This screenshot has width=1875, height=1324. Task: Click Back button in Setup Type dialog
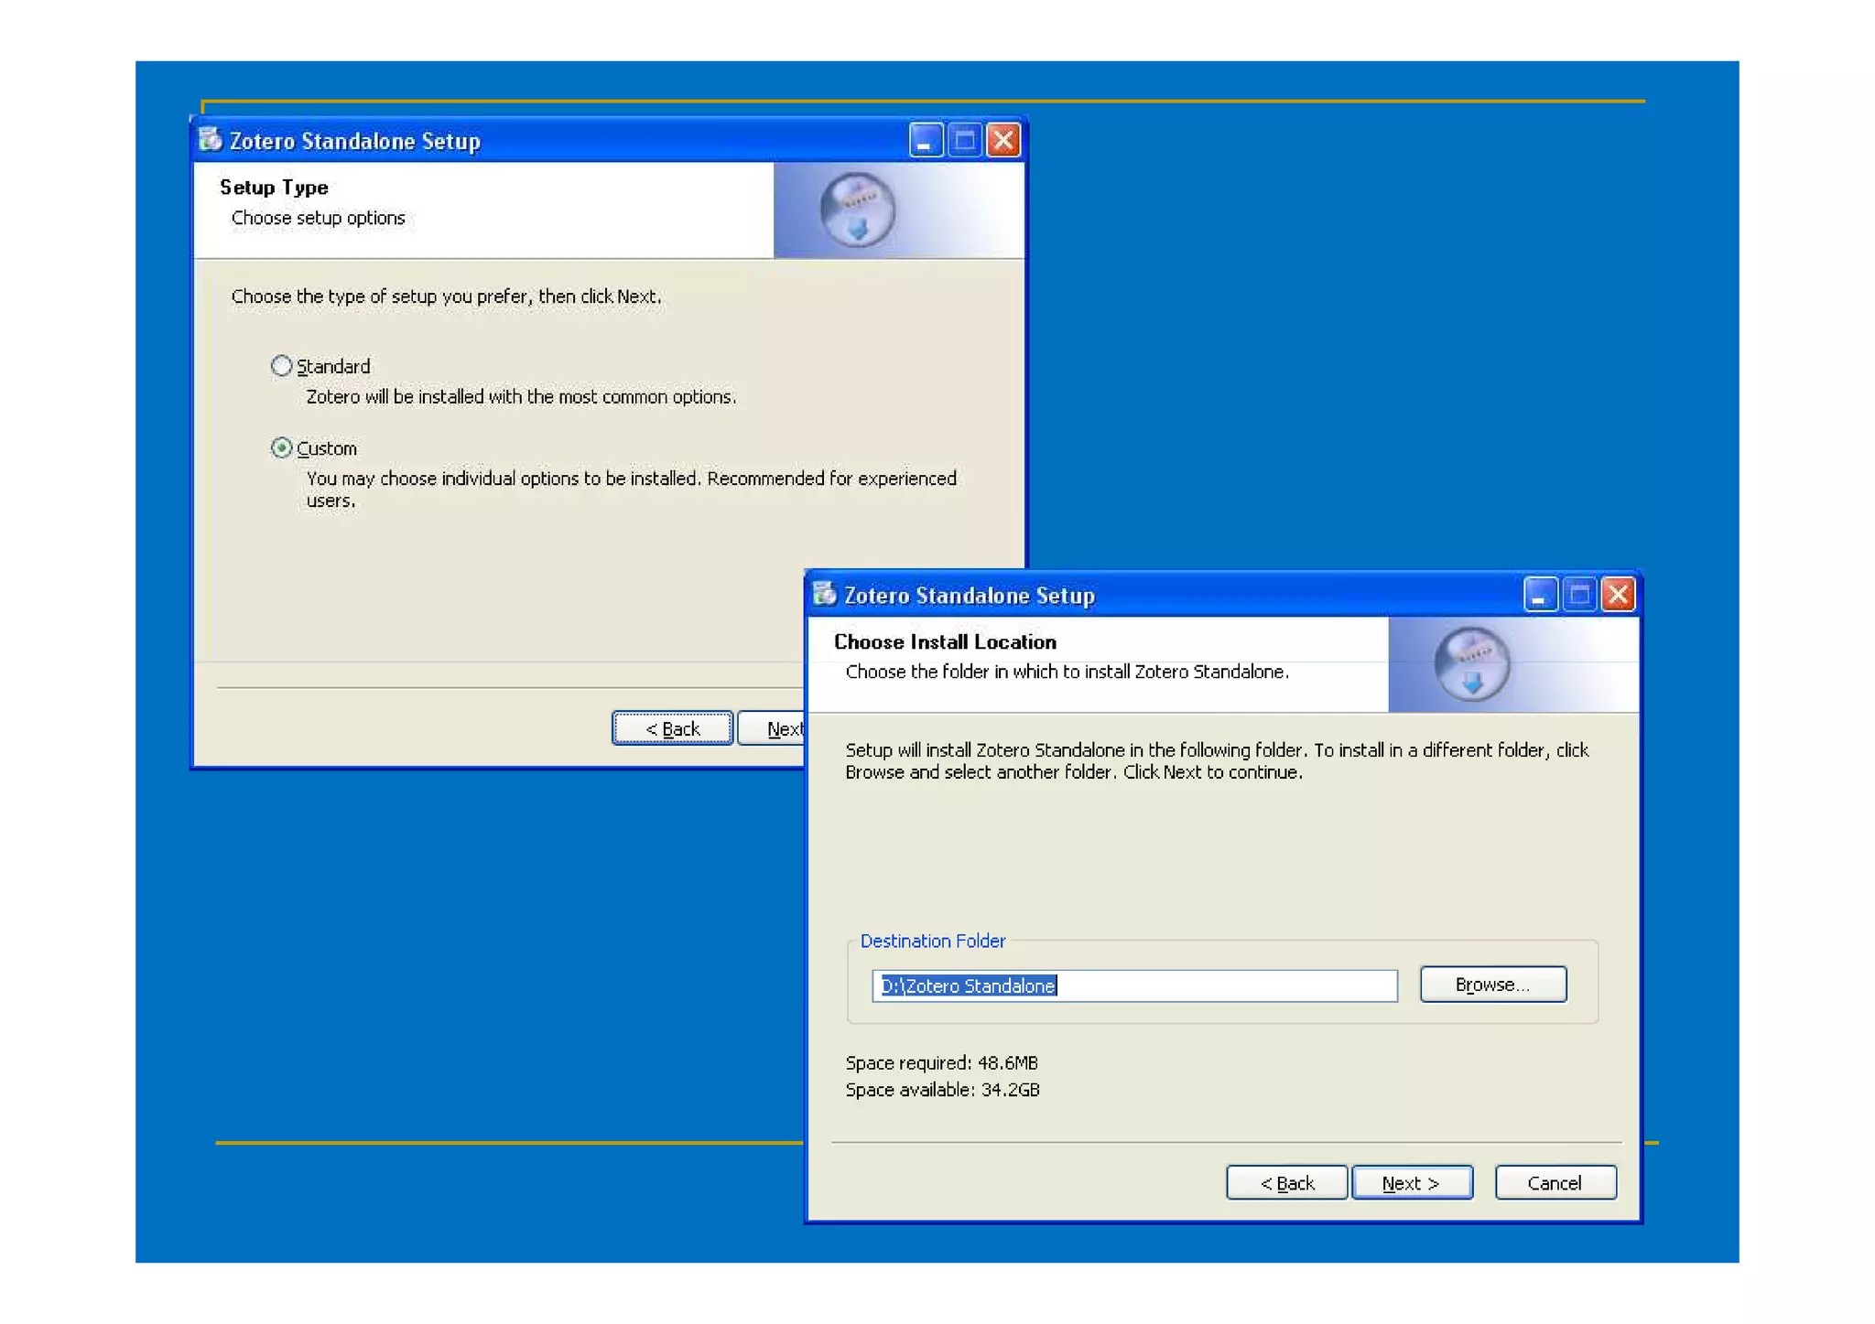[672, 728]
